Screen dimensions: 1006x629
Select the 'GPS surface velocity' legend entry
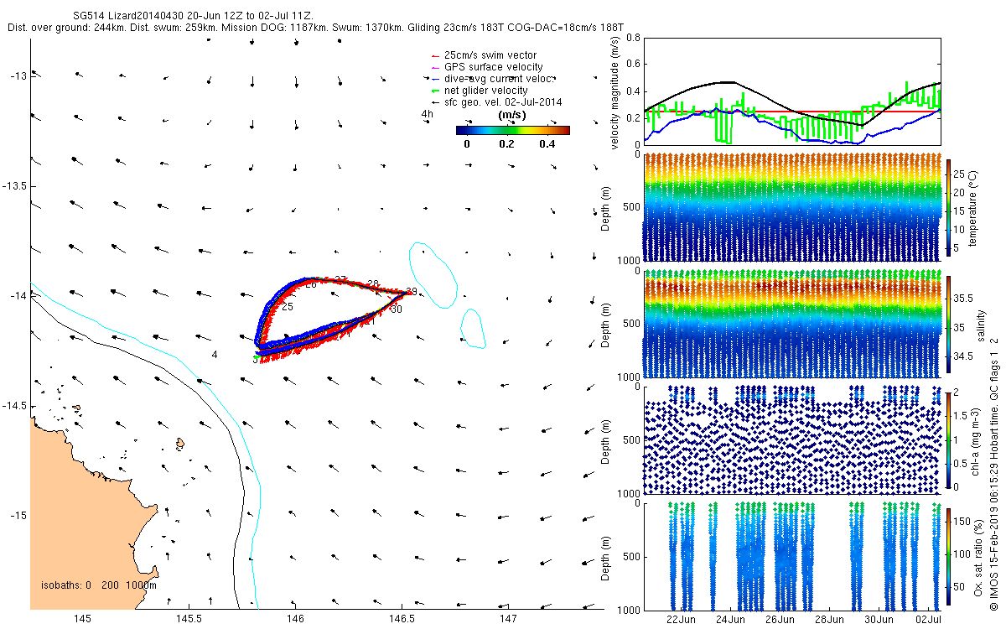pos(486,67)
